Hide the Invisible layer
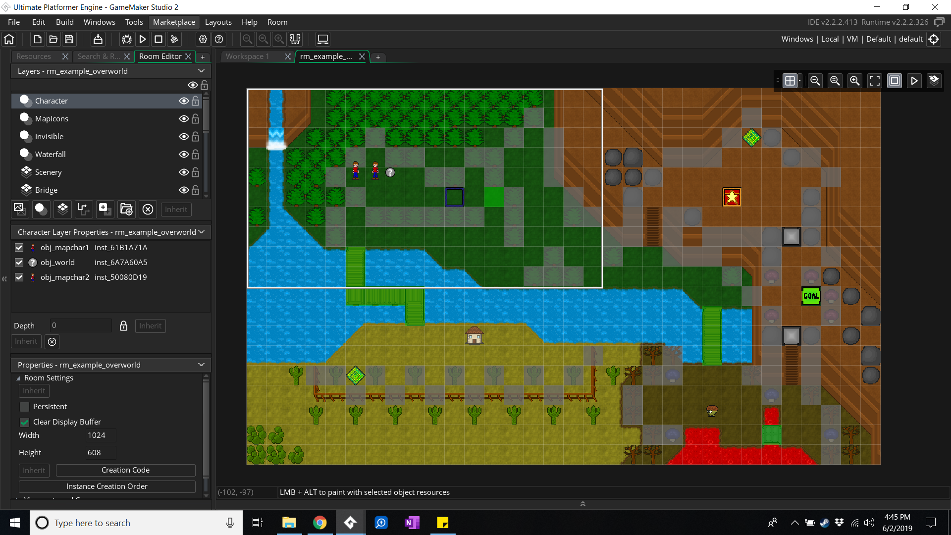This screenshot has width=951, height=535. coord(184,137)
